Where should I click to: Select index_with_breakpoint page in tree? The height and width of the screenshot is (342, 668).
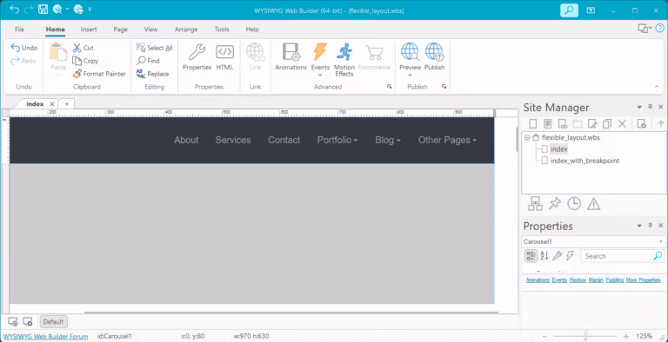tap(584, 161)
